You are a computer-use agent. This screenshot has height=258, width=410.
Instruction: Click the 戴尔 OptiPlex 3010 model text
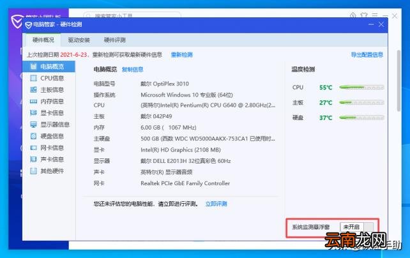(x=165, y=84)
